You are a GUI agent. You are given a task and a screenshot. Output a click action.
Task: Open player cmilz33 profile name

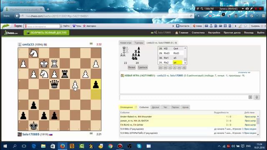(x=28, y=45)
